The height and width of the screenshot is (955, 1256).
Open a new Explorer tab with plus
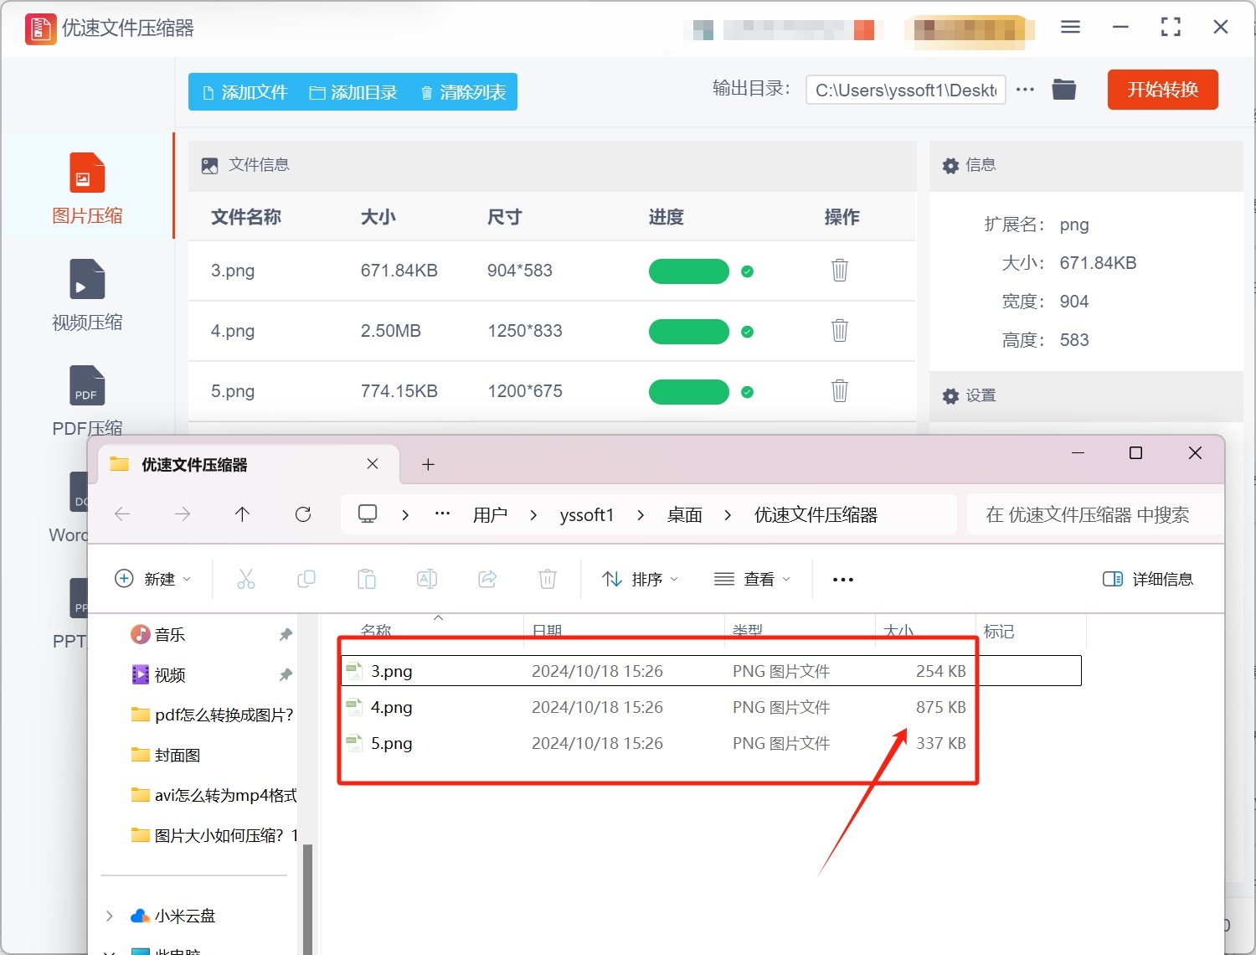(x=428, y=465)
